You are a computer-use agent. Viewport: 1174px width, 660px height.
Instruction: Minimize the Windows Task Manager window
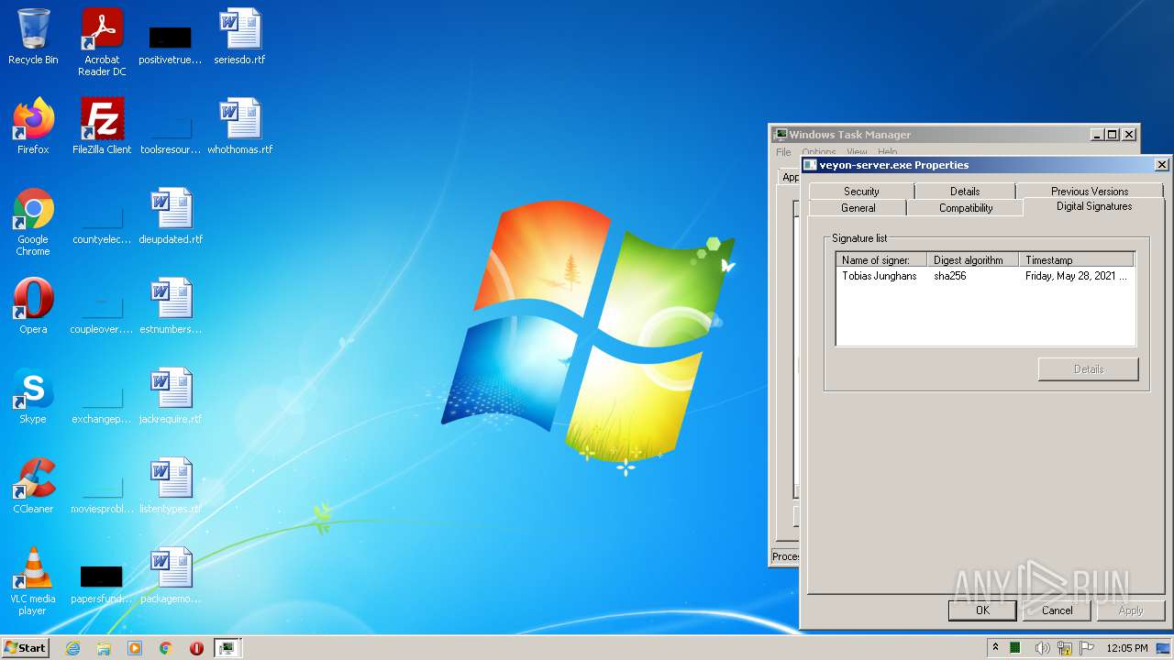pos(1097,135)
